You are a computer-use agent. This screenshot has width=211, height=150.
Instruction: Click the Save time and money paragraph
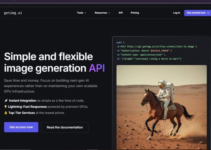[x=51, y=86]
